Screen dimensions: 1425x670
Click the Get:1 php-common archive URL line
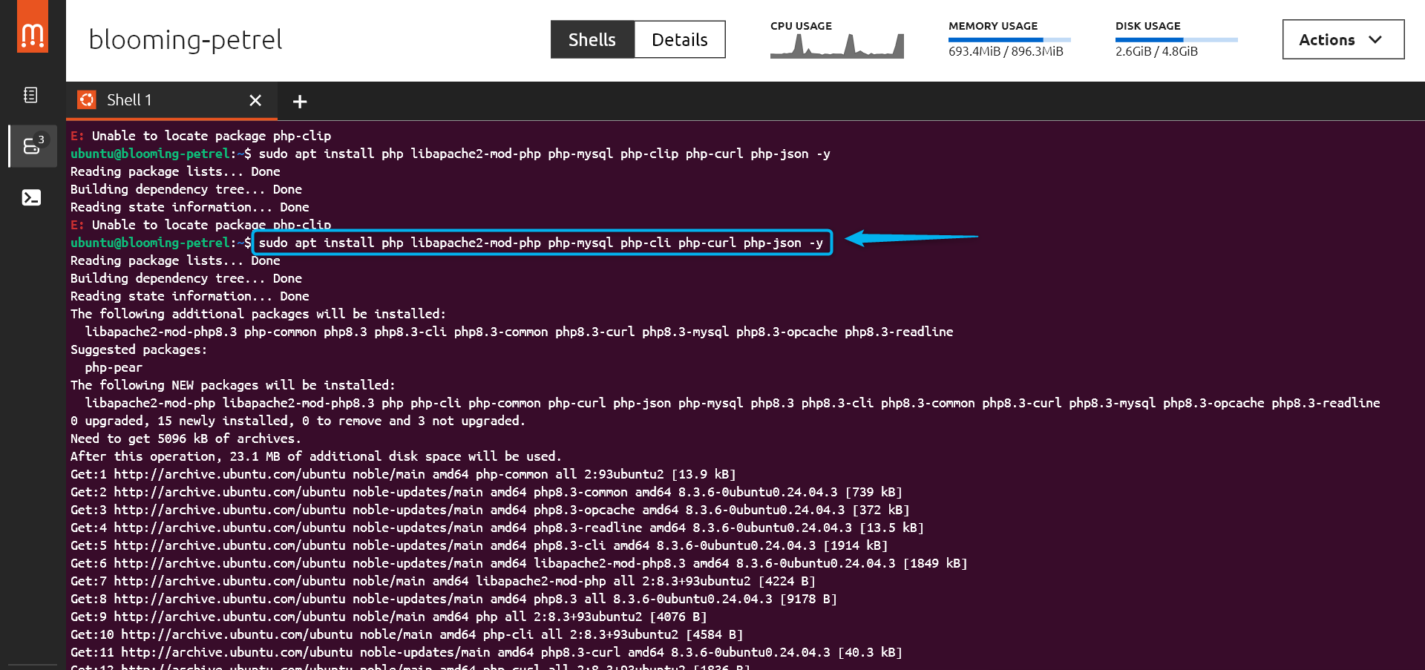403,474
